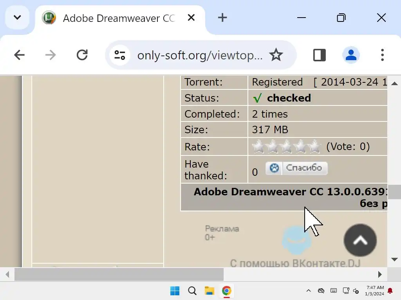Click the only-soft.org URL address field
Viewport: 401px width, 300px height.
pyautogui.click(x=200, y=55)
